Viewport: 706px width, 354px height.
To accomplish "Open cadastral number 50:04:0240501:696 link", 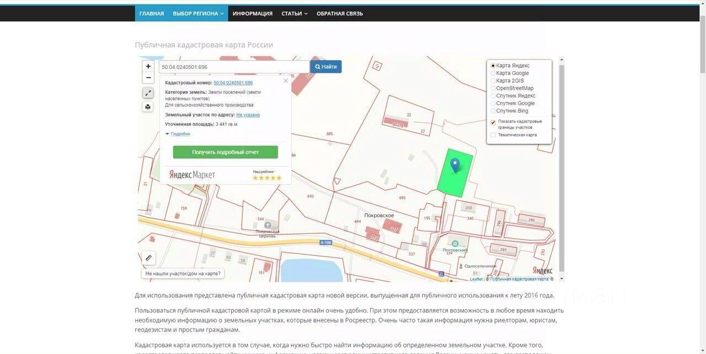I will (x=233, y=83).
